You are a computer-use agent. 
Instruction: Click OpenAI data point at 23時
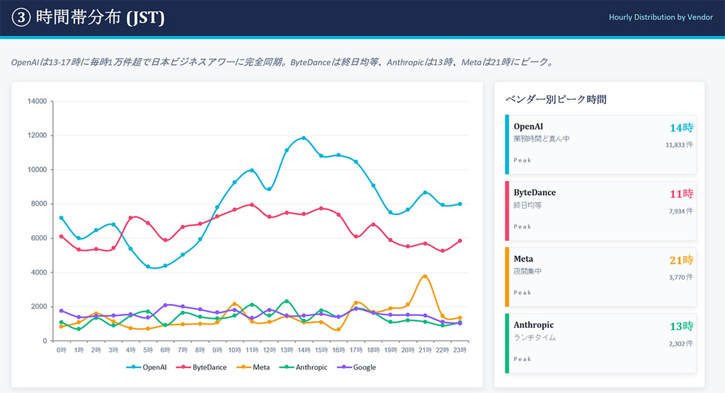click(459, 204)
